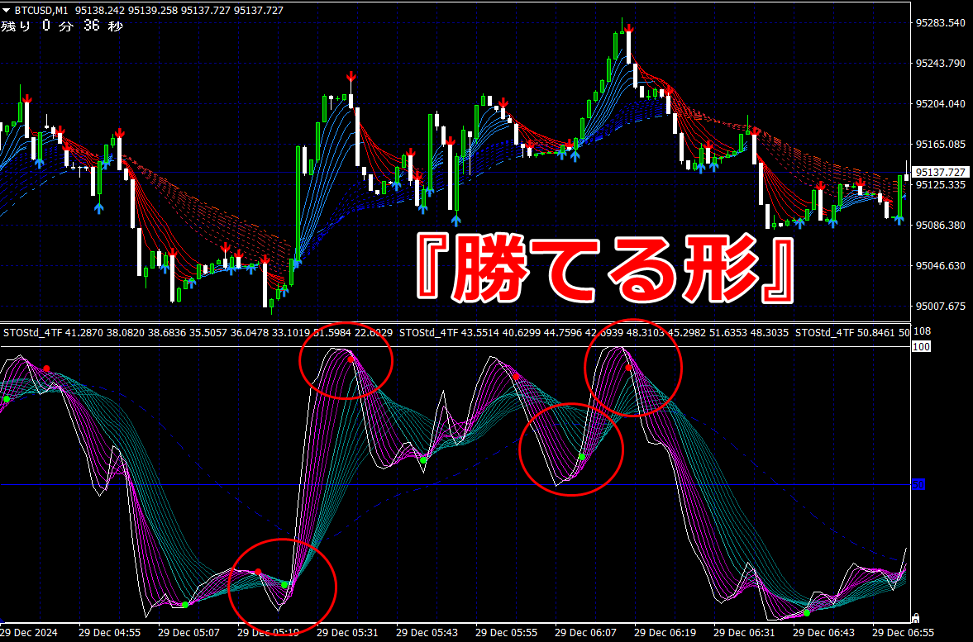
Task: Click the open price value 95138.242
Action: (98, 11)
